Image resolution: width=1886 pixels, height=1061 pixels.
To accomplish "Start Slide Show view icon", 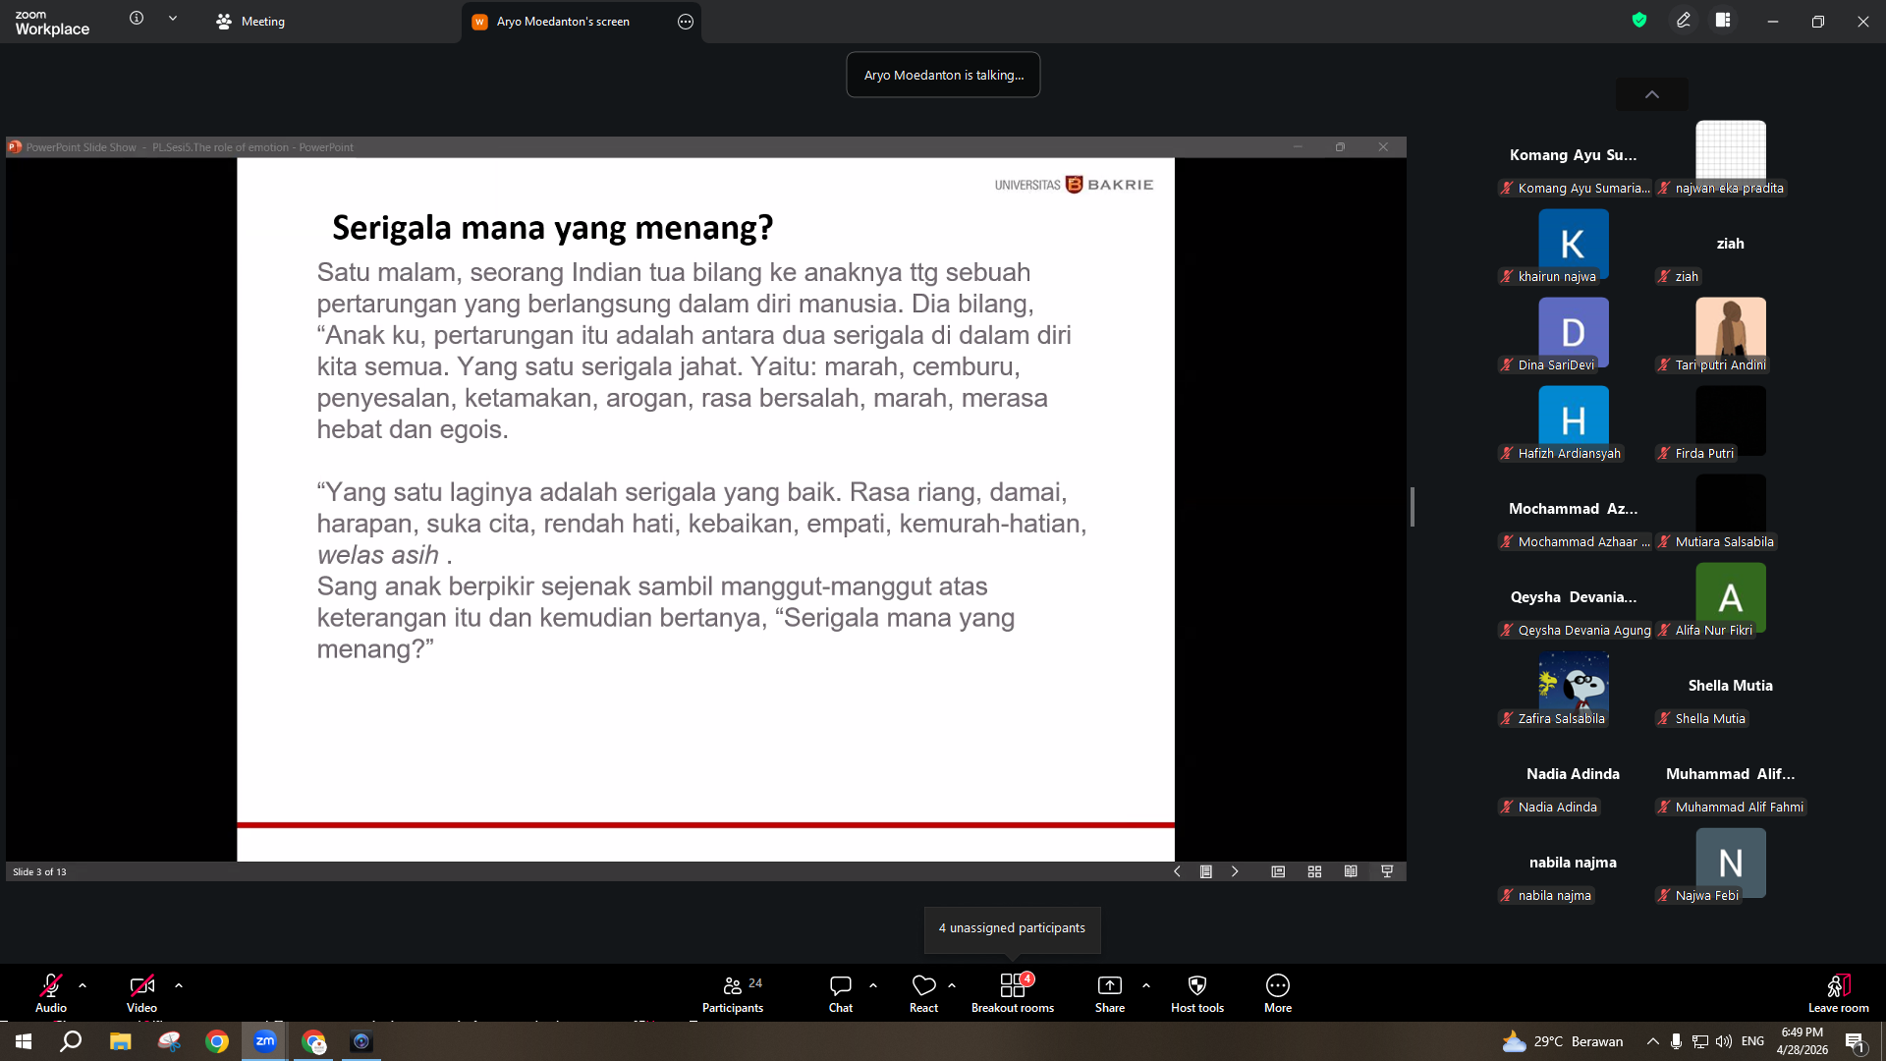I will (x=1387, y=871).
